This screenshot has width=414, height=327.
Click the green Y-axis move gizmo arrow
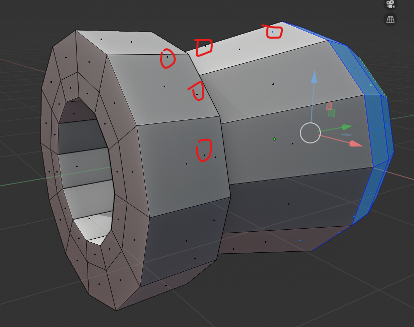pos(346,127)
